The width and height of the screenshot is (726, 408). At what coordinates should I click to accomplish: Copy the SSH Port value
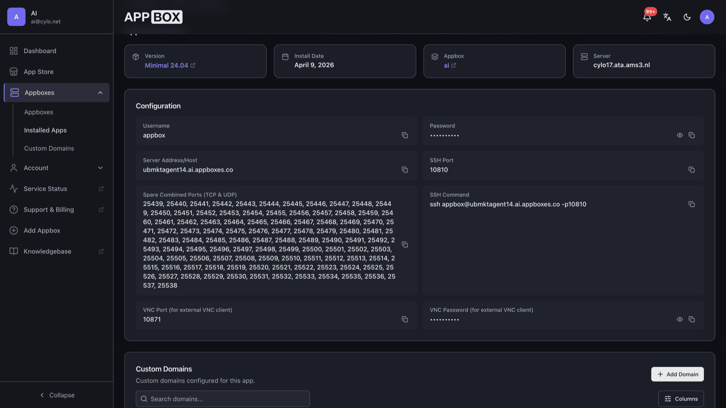click(x=692, y=169)
